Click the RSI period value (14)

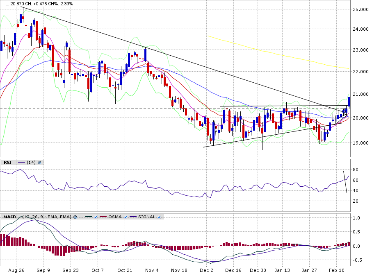[31, 163]
